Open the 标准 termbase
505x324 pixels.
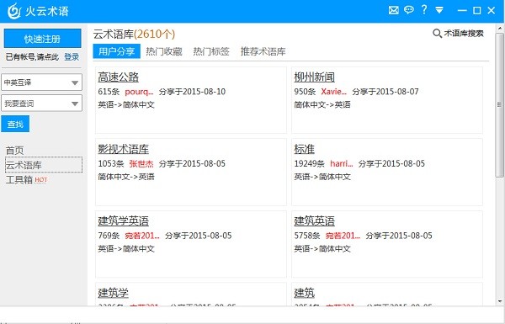coord(305,149)
